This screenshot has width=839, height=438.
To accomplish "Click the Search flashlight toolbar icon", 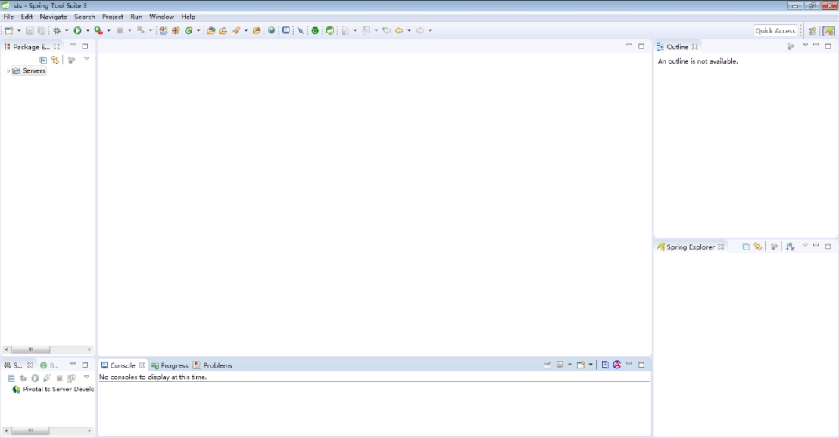I will (236, 30).
